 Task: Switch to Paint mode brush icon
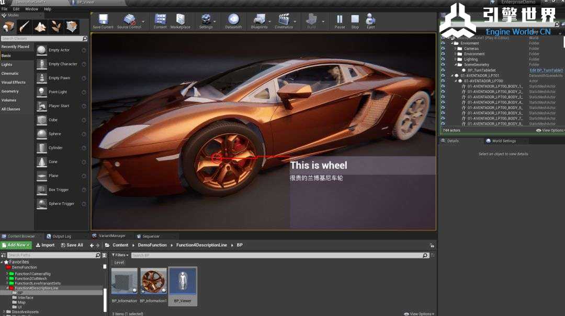coord(24,27)
